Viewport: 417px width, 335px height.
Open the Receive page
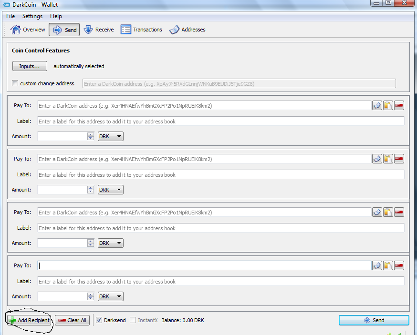[x=99, y=30]
